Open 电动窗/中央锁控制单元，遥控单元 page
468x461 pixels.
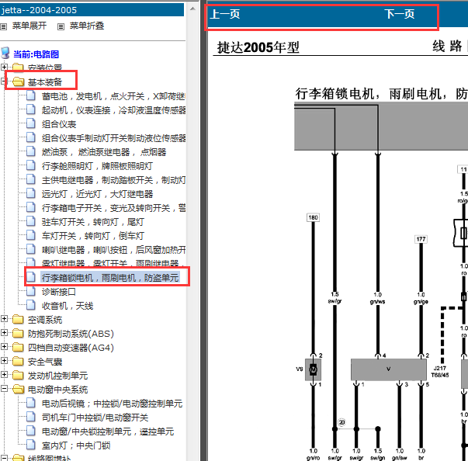(x=108, y=432)
